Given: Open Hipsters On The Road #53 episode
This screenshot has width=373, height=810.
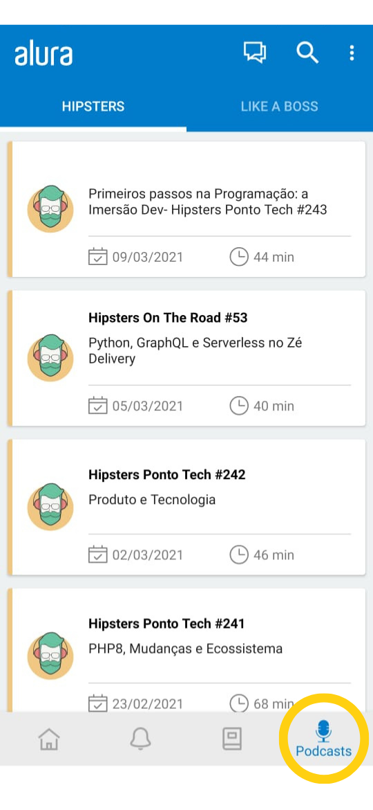Looking at the screenshot, I should tap(168, 318).
